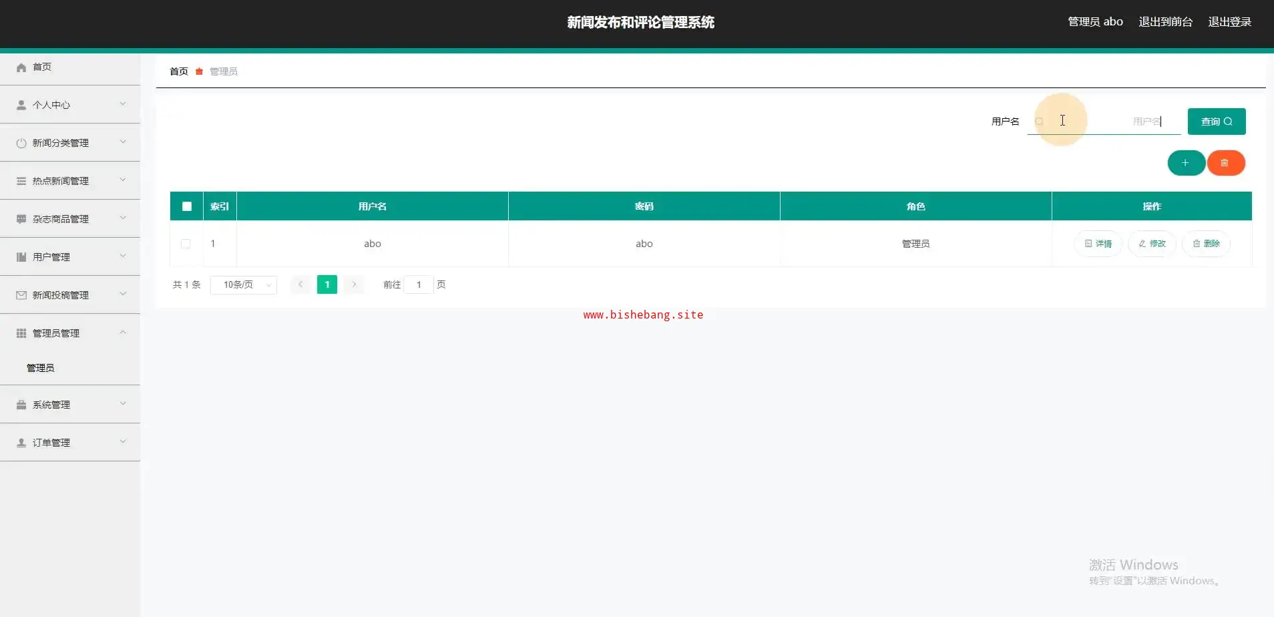Click the chat icon beside 杂志商品管理
Screen dimensions: 1274x617
pyautogui.click(x=21, y=220)
